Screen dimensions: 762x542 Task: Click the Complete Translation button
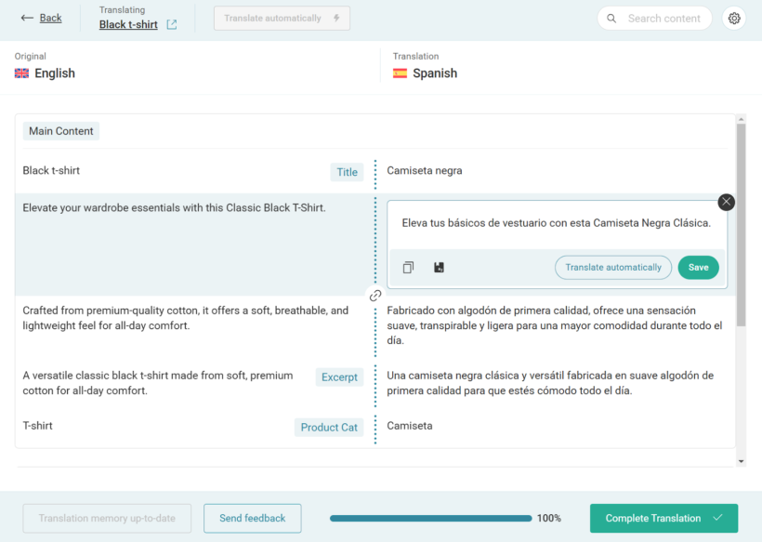[663, 518]
